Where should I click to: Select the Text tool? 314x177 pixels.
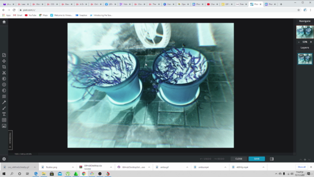[4, 114]
